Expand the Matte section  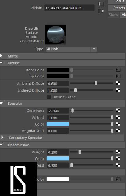tap(1, 56)
